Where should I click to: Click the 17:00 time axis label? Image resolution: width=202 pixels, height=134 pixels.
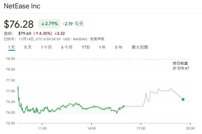(141, 128)
